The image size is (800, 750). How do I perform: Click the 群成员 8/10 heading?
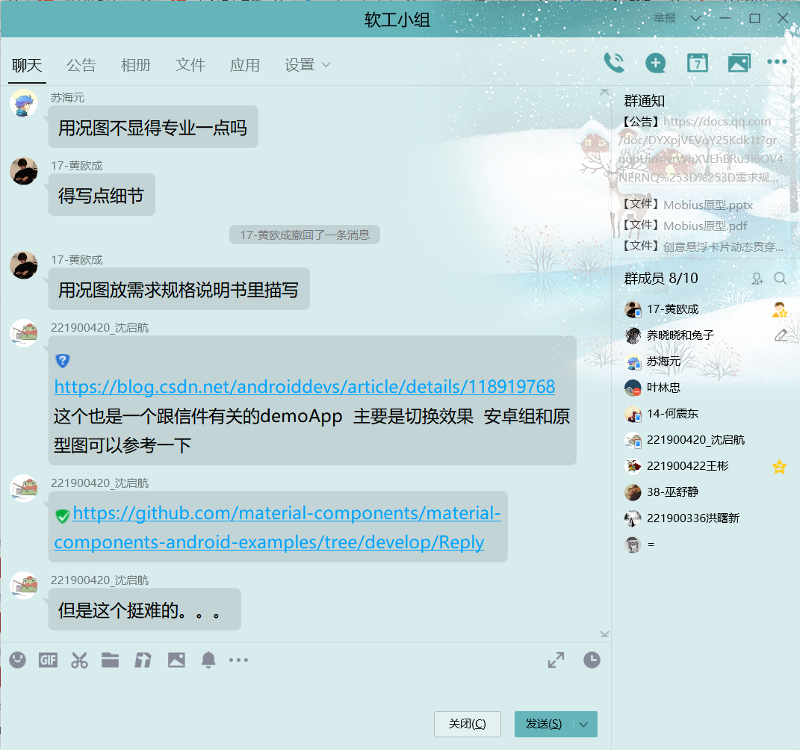661,279
